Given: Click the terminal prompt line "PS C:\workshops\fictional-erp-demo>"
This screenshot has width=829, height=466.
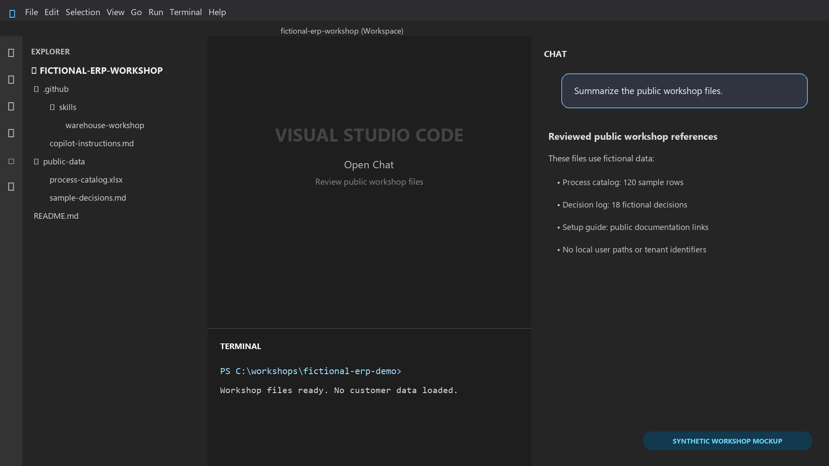Looking at the screenshot, I should (x=311, y=371).
